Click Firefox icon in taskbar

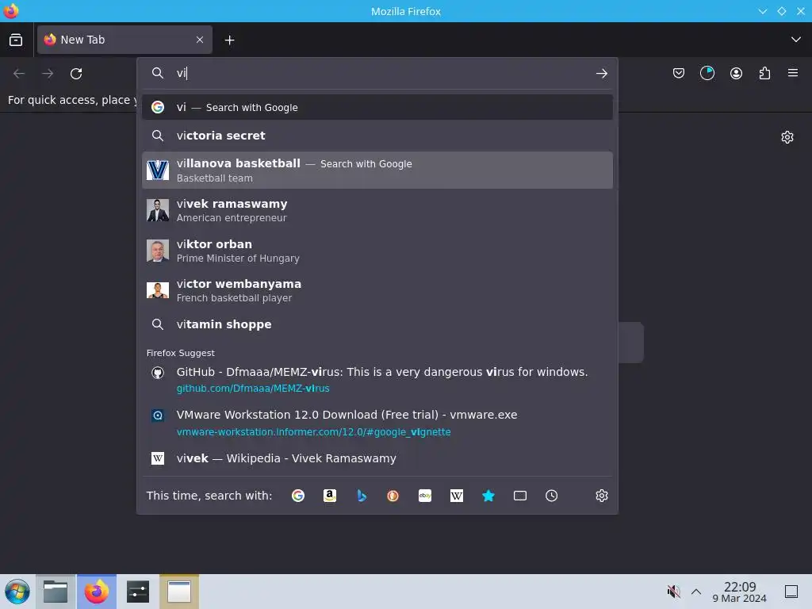[x=96, y=592]
